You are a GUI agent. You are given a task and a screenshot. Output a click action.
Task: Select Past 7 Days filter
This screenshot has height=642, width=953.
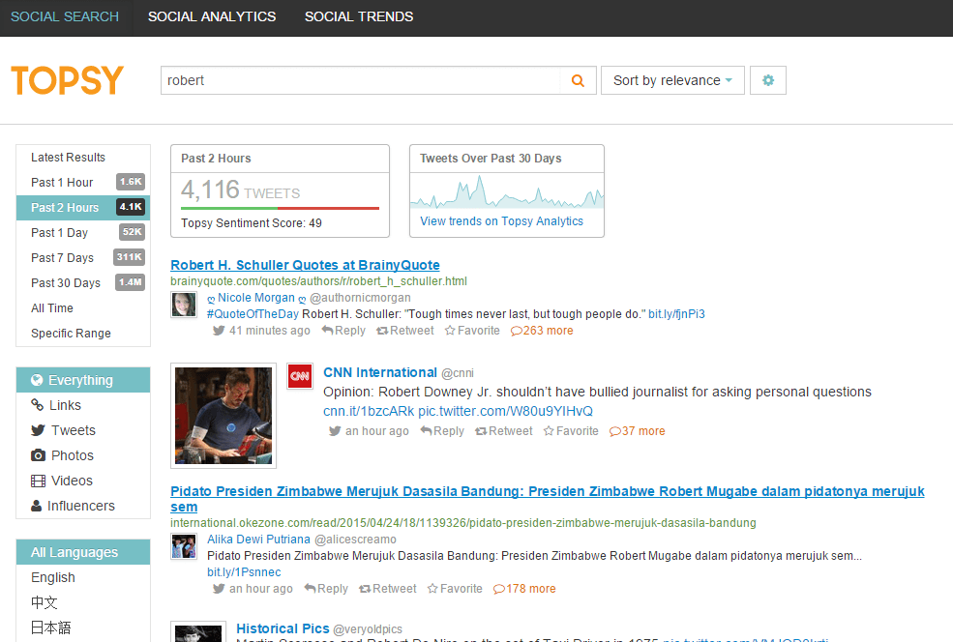point(83,258)
